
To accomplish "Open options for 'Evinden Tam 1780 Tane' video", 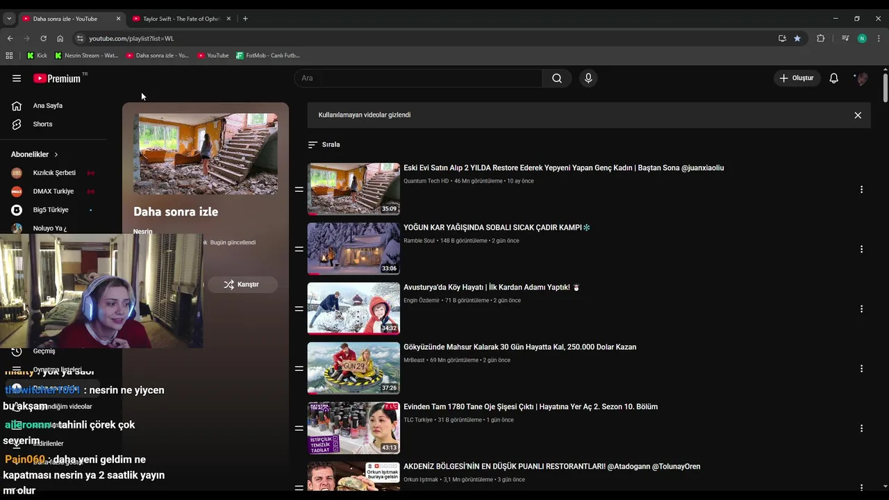I will click(x=861, y=428).
